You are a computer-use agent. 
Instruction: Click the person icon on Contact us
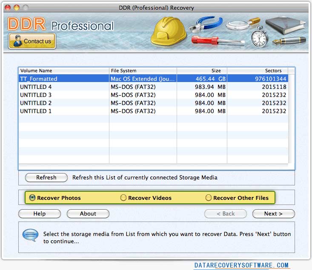[x=17, y=41]
